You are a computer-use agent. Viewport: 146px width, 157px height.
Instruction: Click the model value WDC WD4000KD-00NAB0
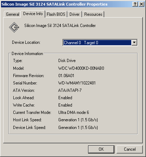tap(81, 68)
